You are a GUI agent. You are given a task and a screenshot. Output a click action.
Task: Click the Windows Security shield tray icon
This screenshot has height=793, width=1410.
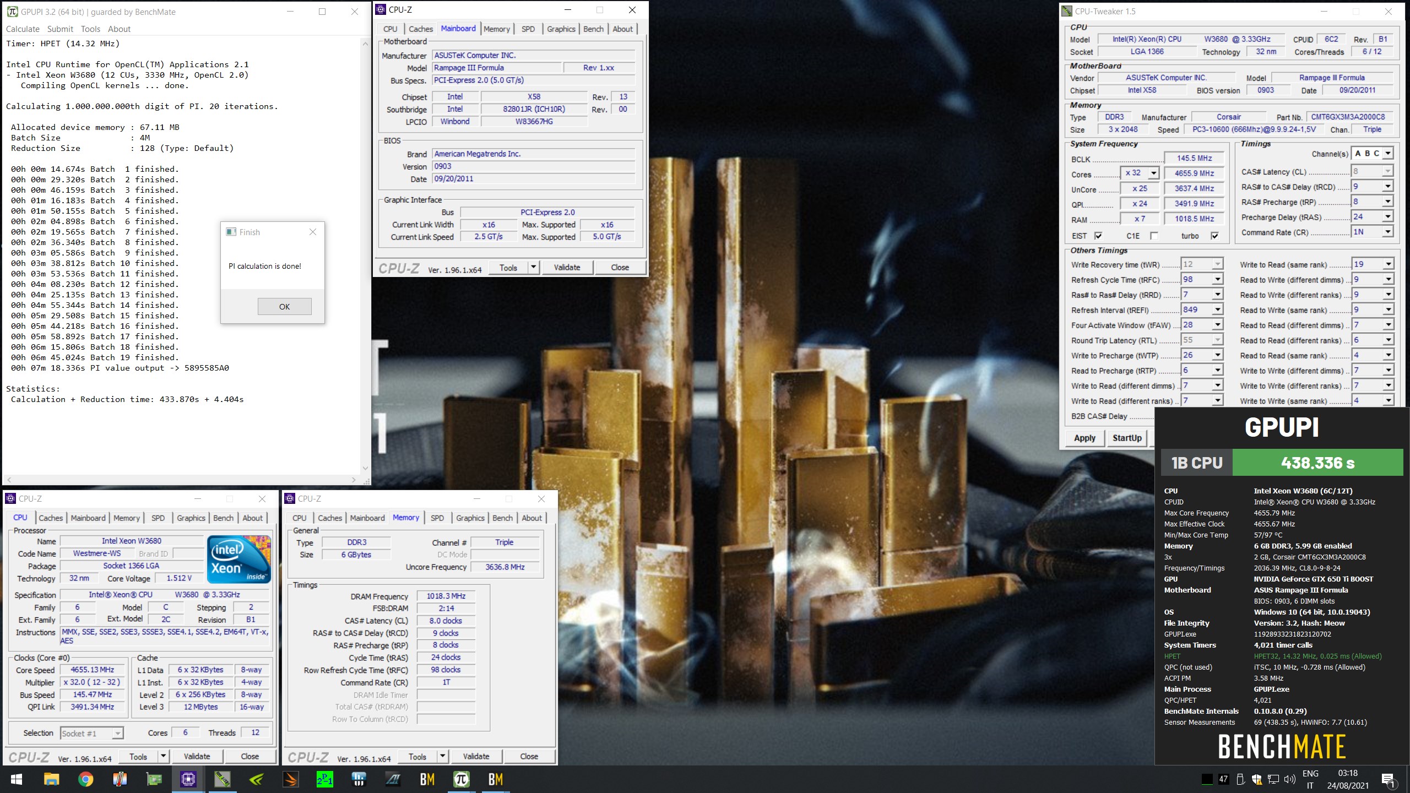(x=1257, y=779)
